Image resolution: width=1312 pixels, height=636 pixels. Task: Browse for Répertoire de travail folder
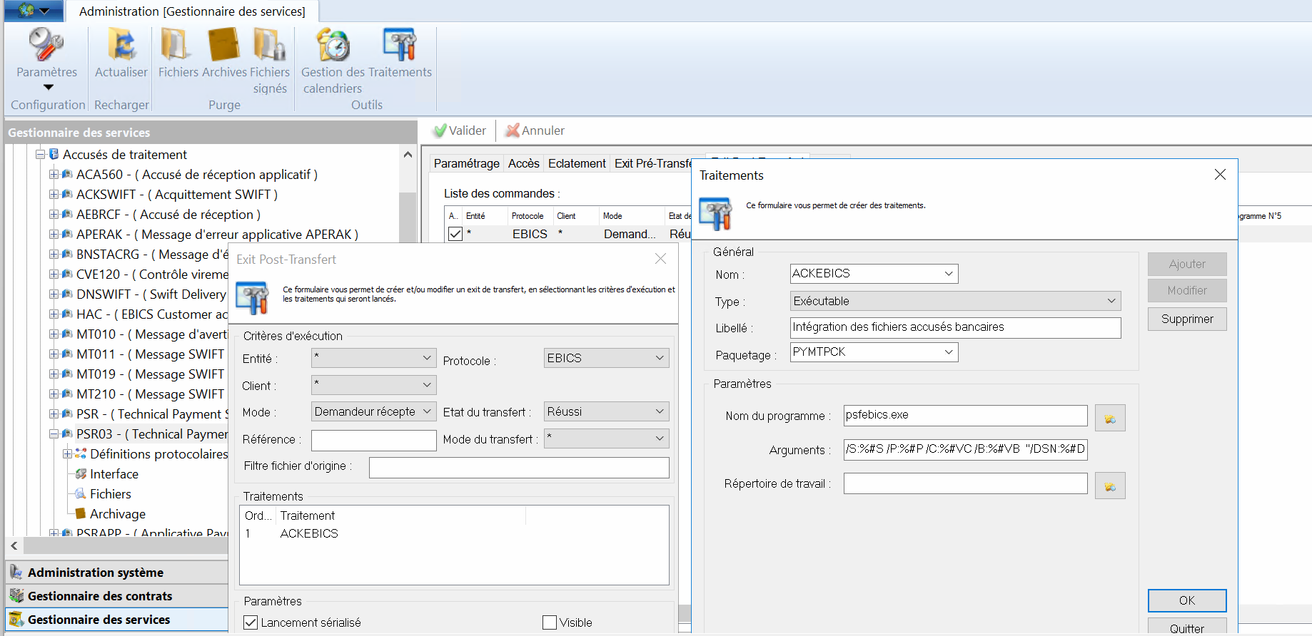click(1109, 486)
